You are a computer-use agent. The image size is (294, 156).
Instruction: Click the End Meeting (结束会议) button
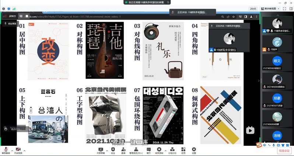284,150
